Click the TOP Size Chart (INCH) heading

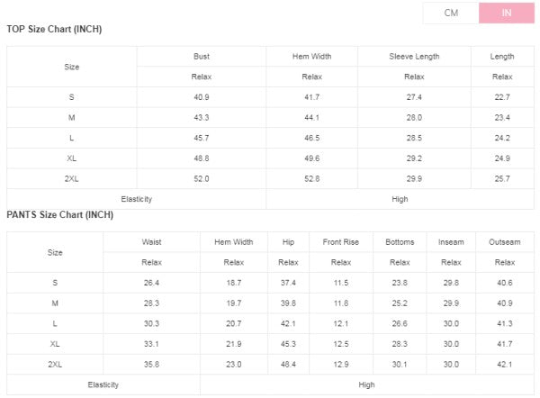coord(54,29)
